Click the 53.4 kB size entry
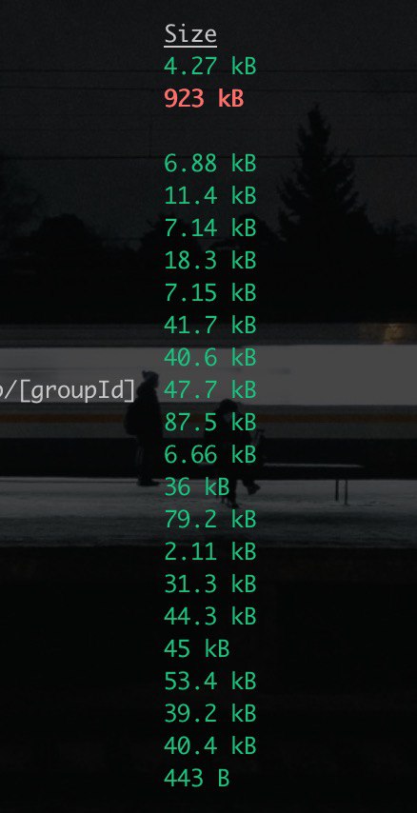 [x=210, y=682]
